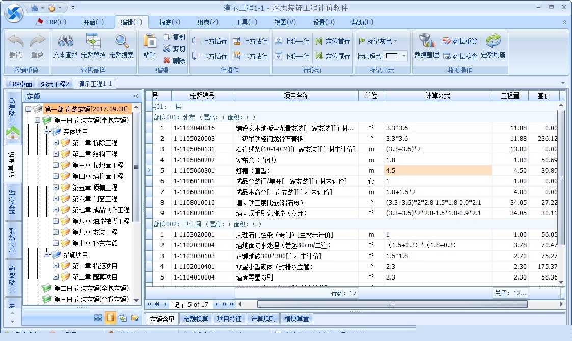
Task: Collapse the 实体项目 tree branch
Action: point(46,132)
